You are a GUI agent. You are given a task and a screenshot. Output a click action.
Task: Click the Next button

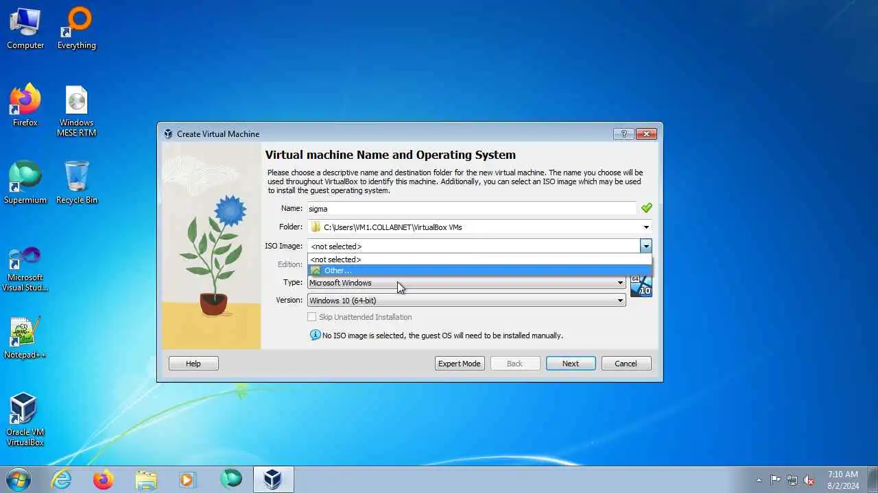(571, 364)
